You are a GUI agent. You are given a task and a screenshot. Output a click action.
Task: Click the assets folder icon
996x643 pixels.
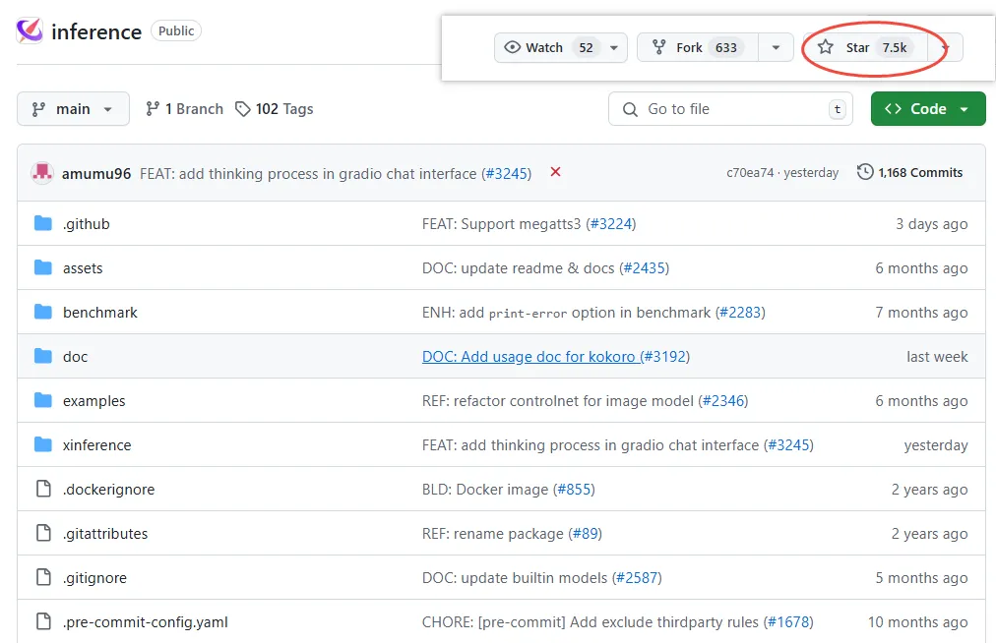pyautogui.click(x=42, y=267)
